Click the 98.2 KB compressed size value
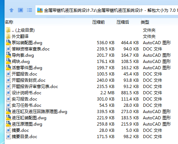The width and height of the screenshot is (178, 144). [131, 137]
